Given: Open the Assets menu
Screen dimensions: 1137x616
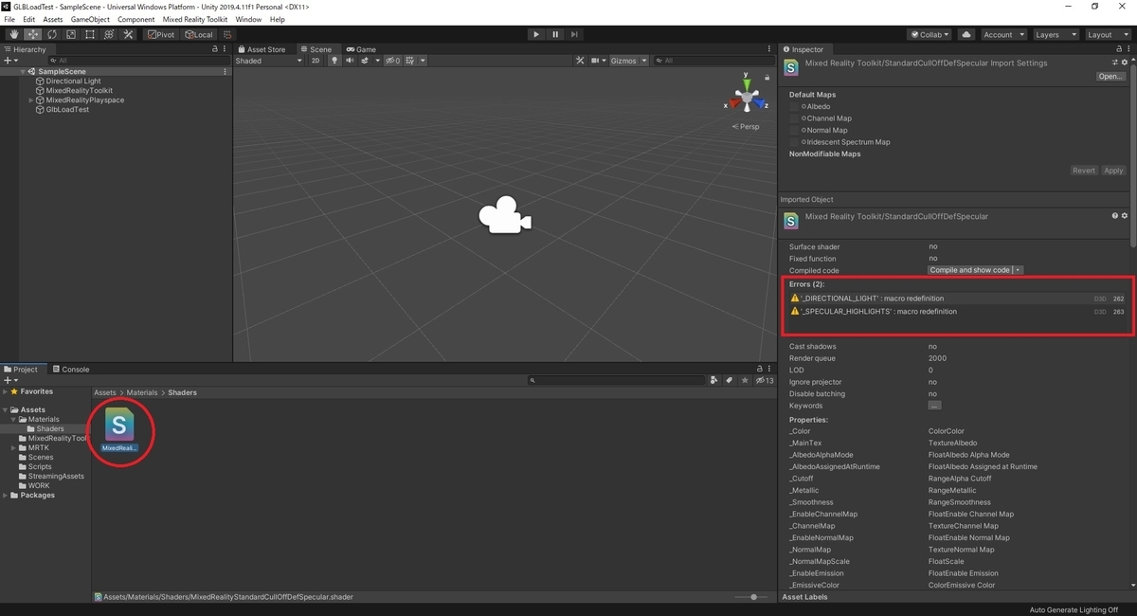Looking at the screenshot, I should tap(53, 19).
